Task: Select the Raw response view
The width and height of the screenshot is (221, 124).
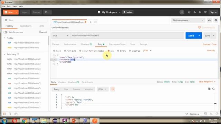Action: point(66,89)
